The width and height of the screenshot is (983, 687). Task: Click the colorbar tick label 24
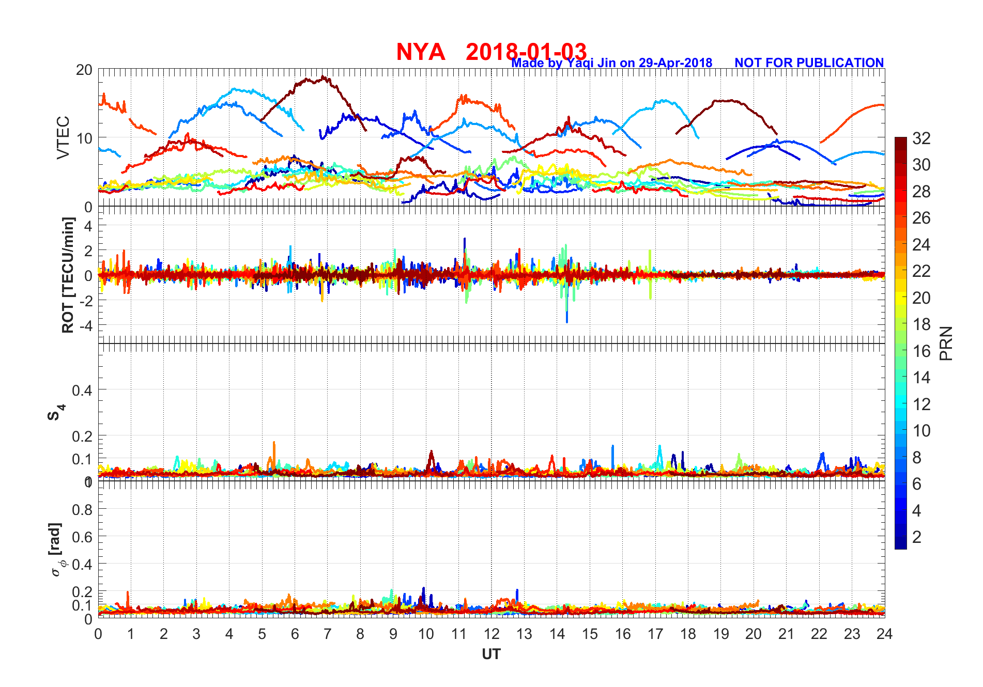coord(921,245)
